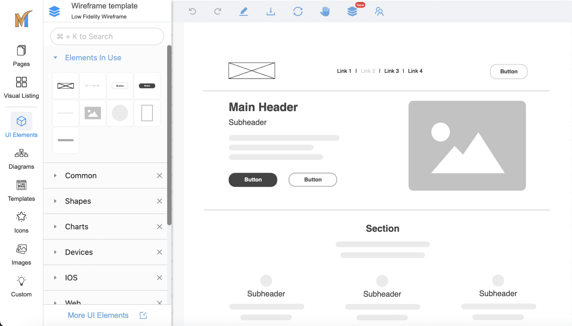Undo the last action
This screenshot has width=572, height=326.
pyautogui.click(x=193, y=11)
